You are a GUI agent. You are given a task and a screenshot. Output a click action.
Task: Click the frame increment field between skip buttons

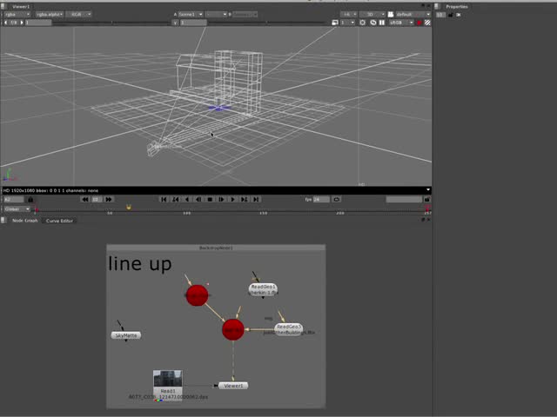point(97,200)
